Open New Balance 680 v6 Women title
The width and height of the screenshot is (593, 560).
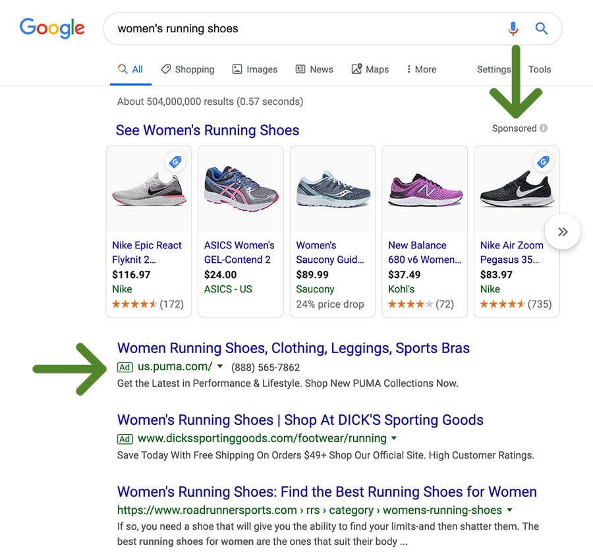click(x=425, y=252)
